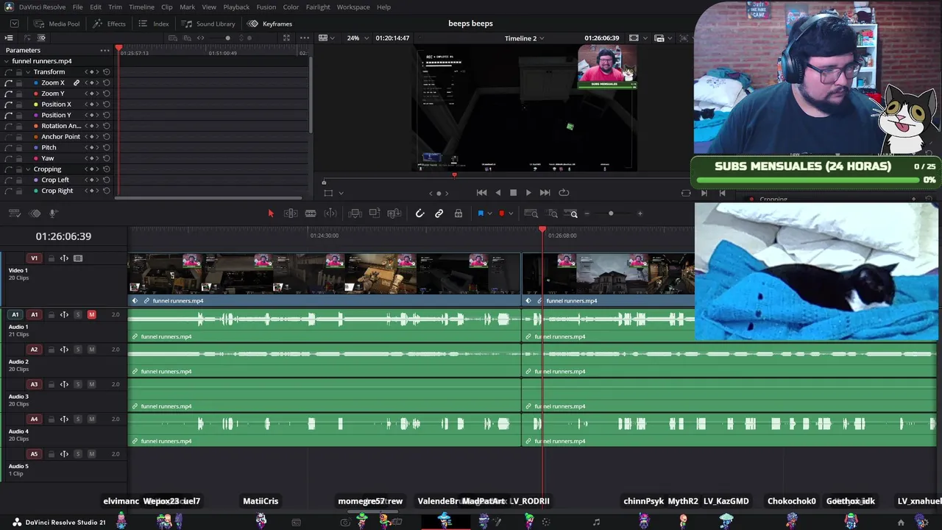Image resolution: width=942 pixels, height=530 pixels.
Task: Click the Custom Zoom icon
Action: 571,213
